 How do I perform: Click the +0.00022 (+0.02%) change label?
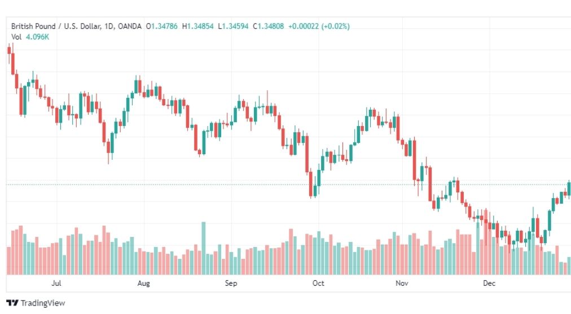click(x=319, y=26)
